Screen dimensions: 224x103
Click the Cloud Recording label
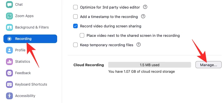click(x=89, y=65)
